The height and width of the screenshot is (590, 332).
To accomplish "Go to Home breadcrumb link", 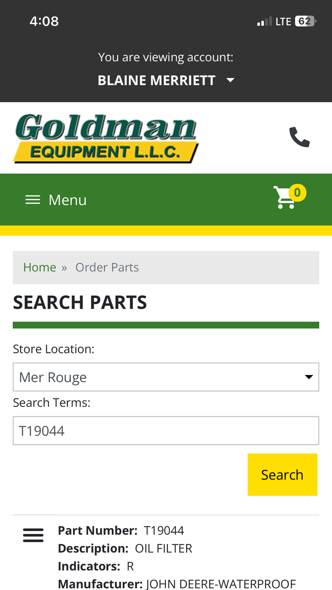I will 40,267.
